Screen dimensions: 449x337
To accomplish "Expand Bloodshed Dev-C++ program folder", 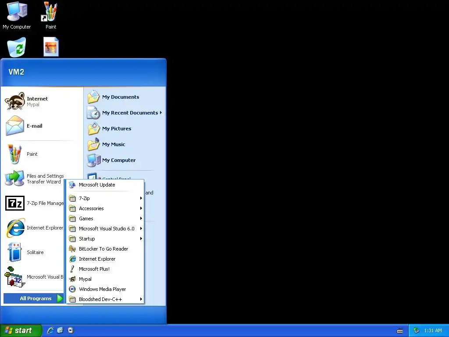I will coord(105,299).
